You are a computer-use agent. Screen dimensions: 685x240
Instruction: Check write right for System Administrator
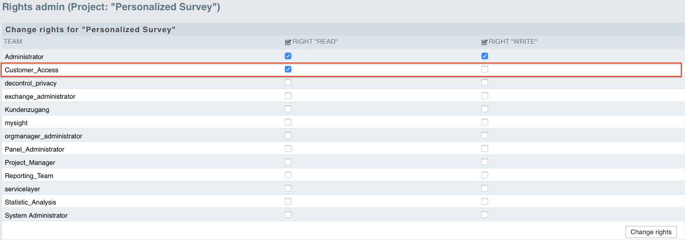(x=485, y=215)
